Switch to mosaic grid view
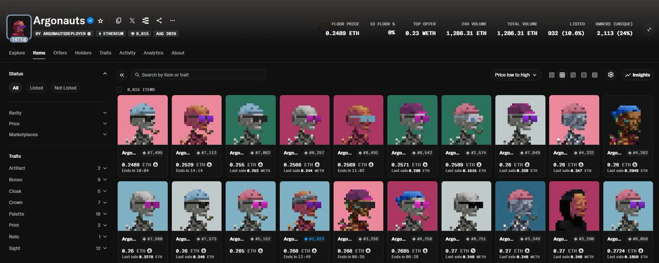The height and width of the screenshot is (263, 659). (x=573, y=75)
